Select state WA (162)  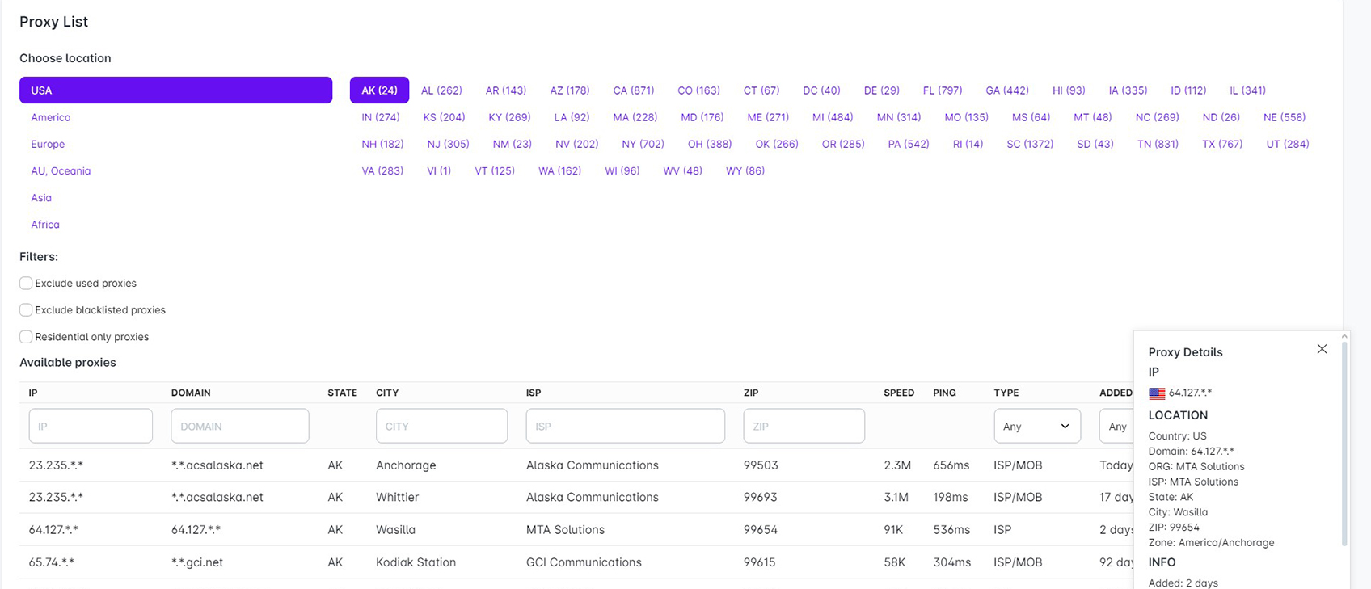coord(559,170)
